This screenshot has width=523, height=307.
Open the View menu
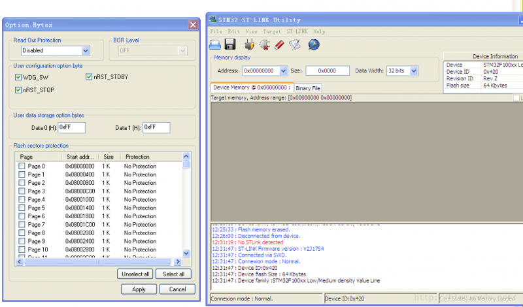click(251, 31)
